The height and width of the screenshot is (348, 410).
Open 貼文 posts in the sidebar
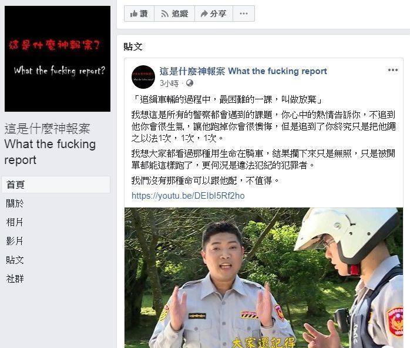pos(15,260)
